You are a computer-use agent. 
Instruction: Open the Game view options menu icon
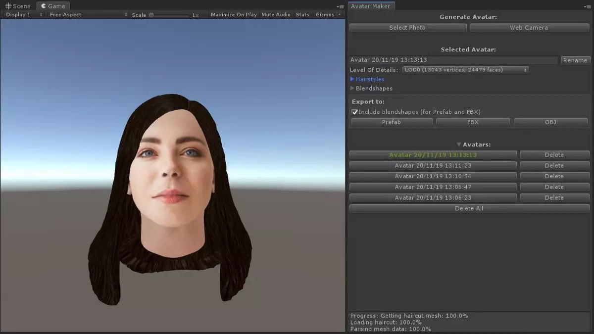point(341,6)
